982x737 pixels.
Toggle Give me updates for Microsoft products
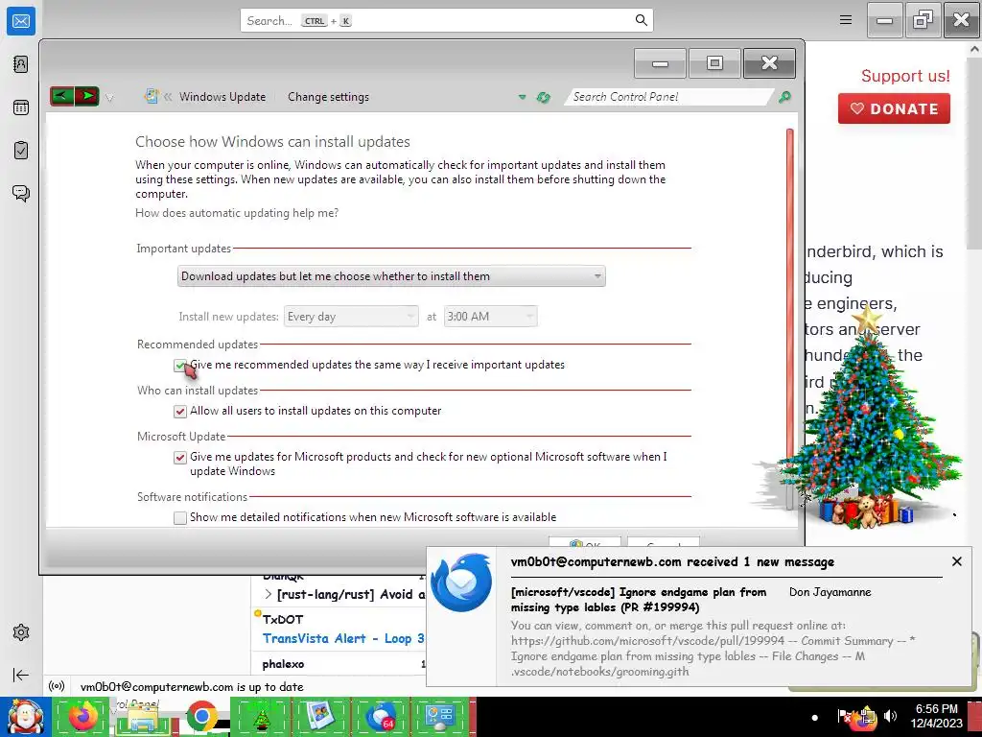(x=180, y=458)
